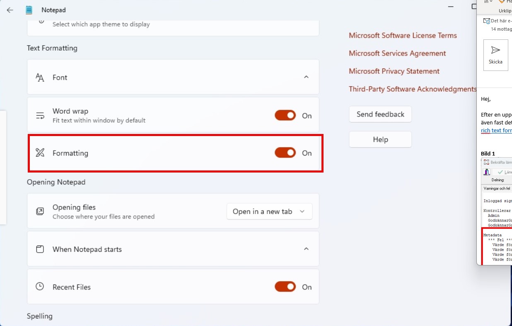This screenshot has height=326, width=512.
Task: Toggle the Recent Files switch
Action: click(x=285, y=287)
